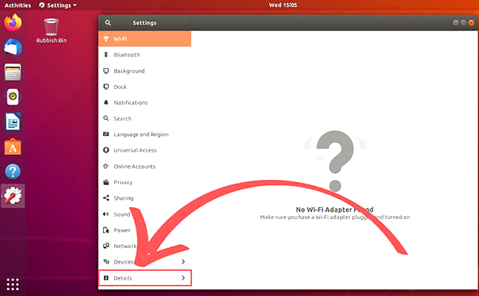Screen dimensions: 479x296
Task: Open Notifications settings
Action: coord(145,103)
